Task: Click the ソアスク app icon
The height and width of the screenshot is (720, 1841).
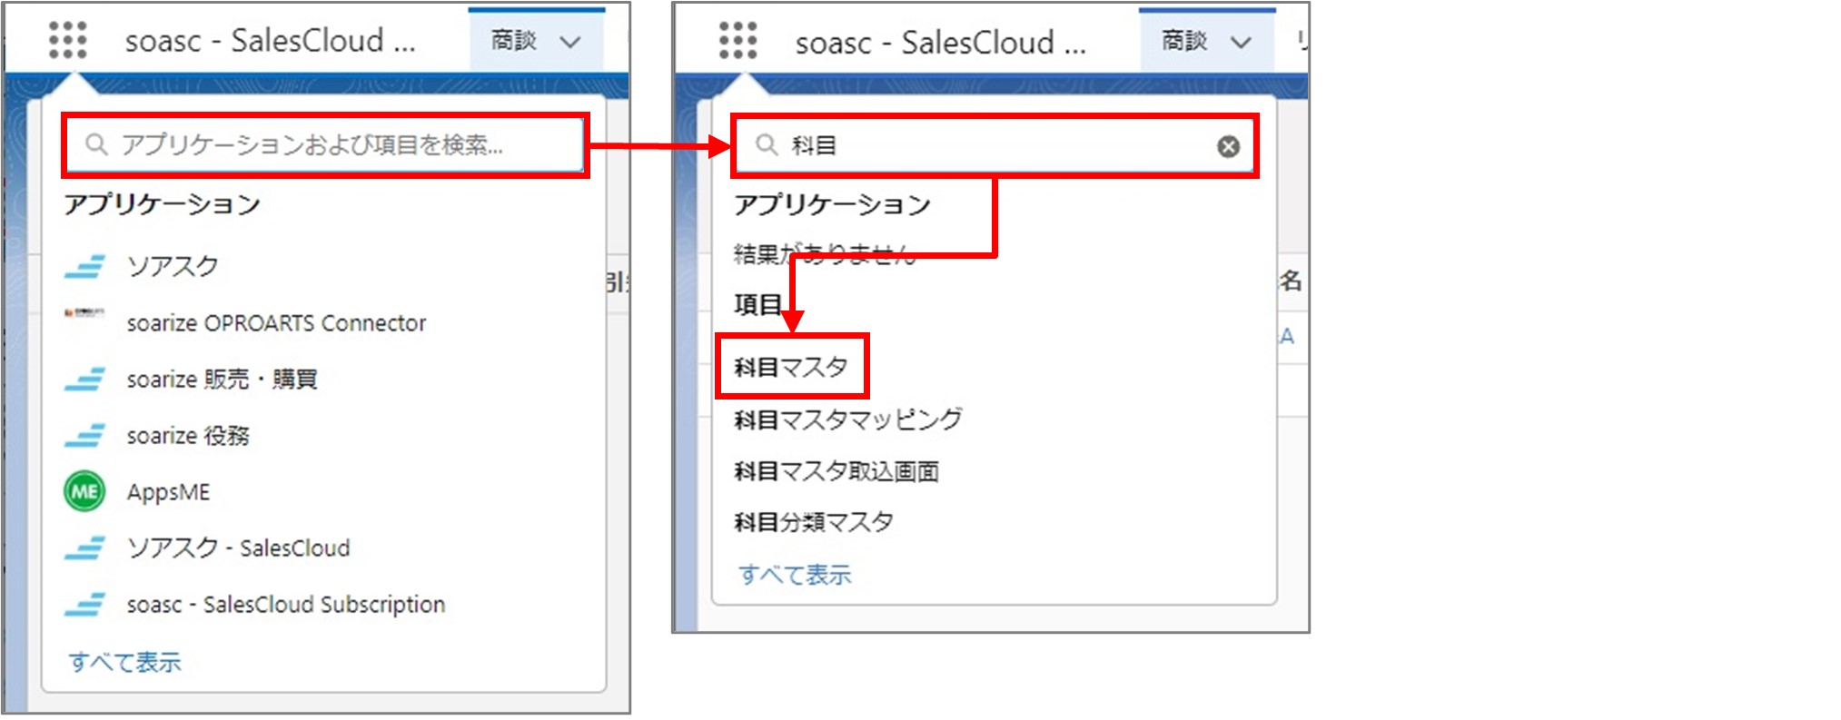Action: pyautogui.click(x=84, y=267)
